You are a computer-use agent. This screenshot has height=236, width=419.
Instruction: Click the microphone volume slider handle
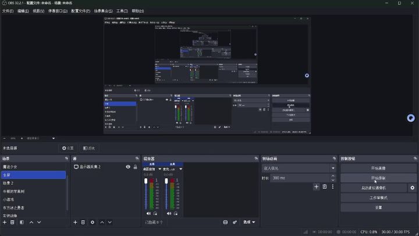coord(166,181)
